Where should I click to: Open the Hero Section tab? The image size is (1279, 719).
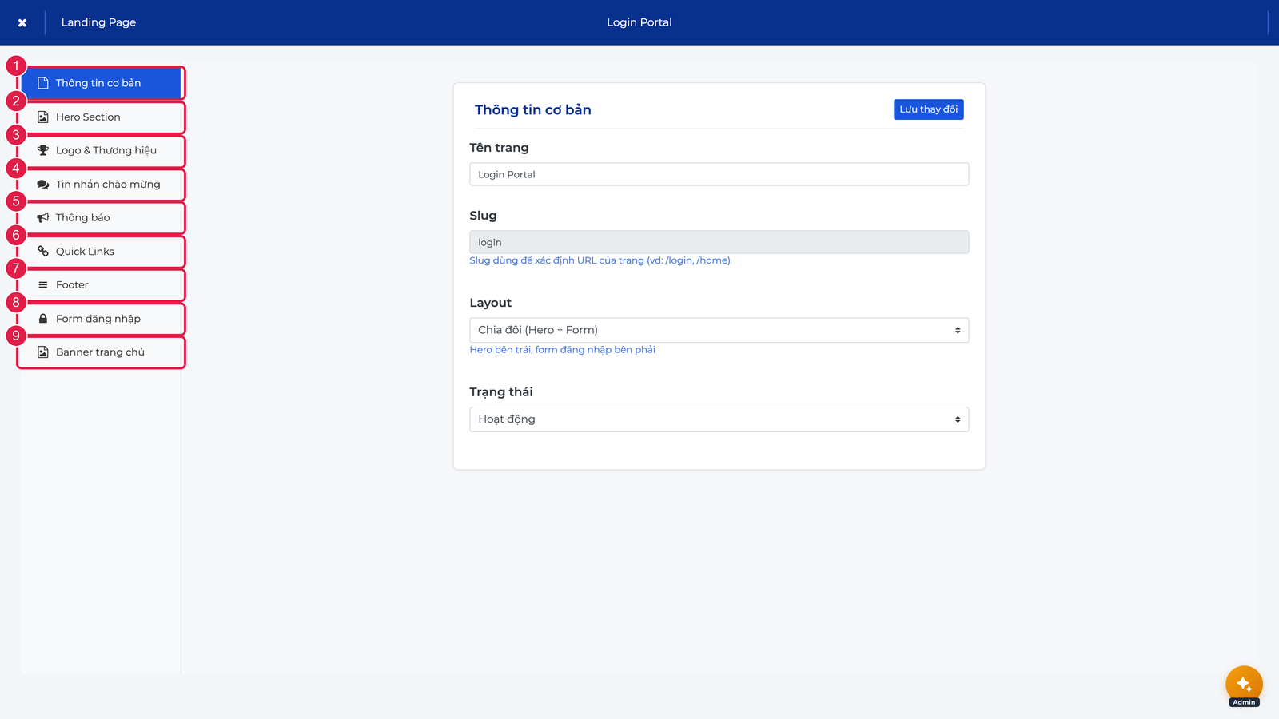(101, 117)
